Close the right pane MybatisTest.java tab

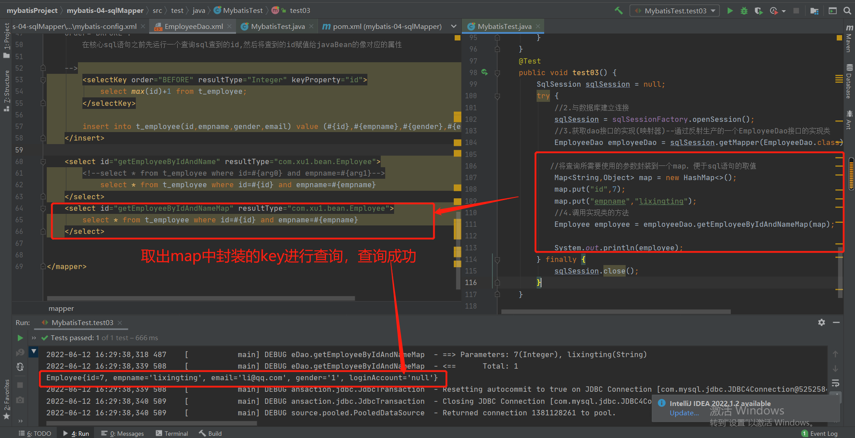point(538,27)
